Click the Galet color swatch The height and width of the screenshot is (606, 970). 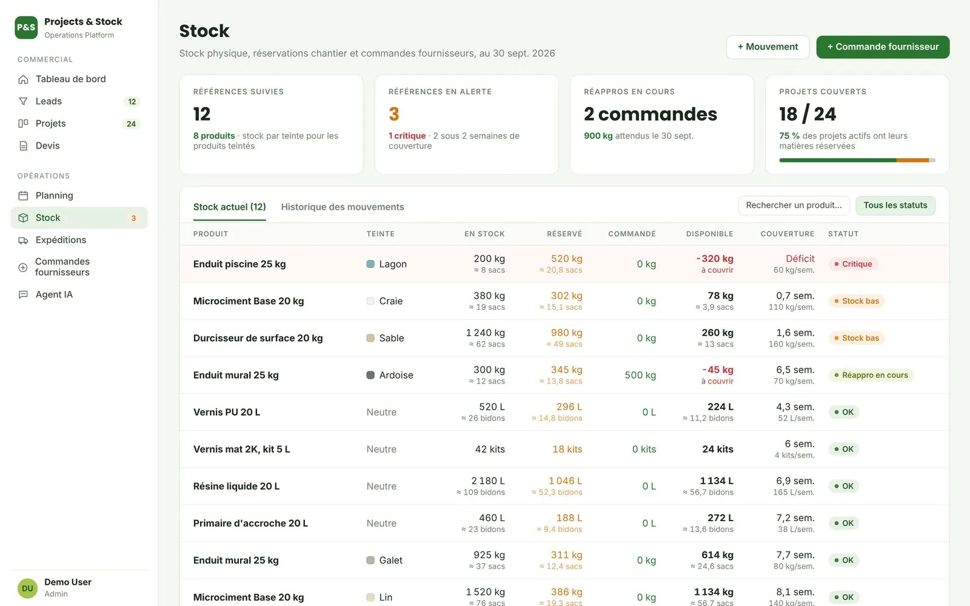tap(370, 561)
